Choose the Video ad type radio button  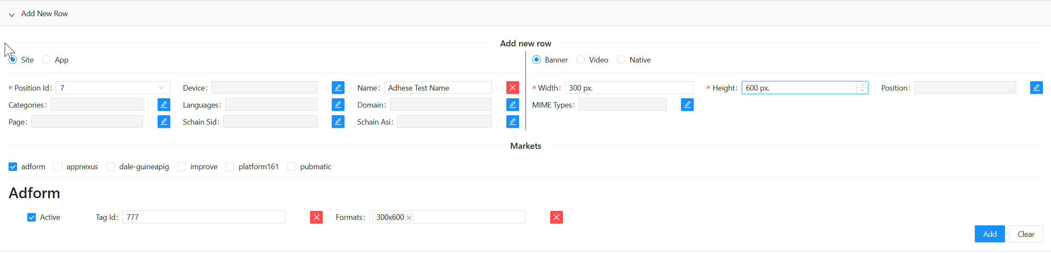pos(580,60)
